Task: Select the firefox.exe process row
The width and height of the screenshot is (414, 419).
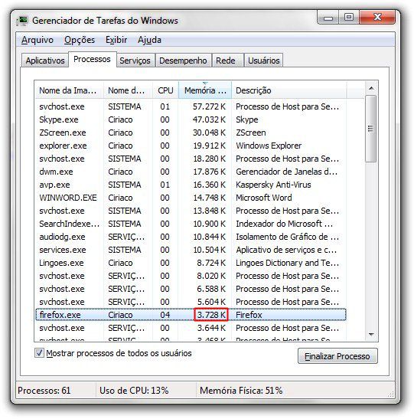Action: click(191, 315)
